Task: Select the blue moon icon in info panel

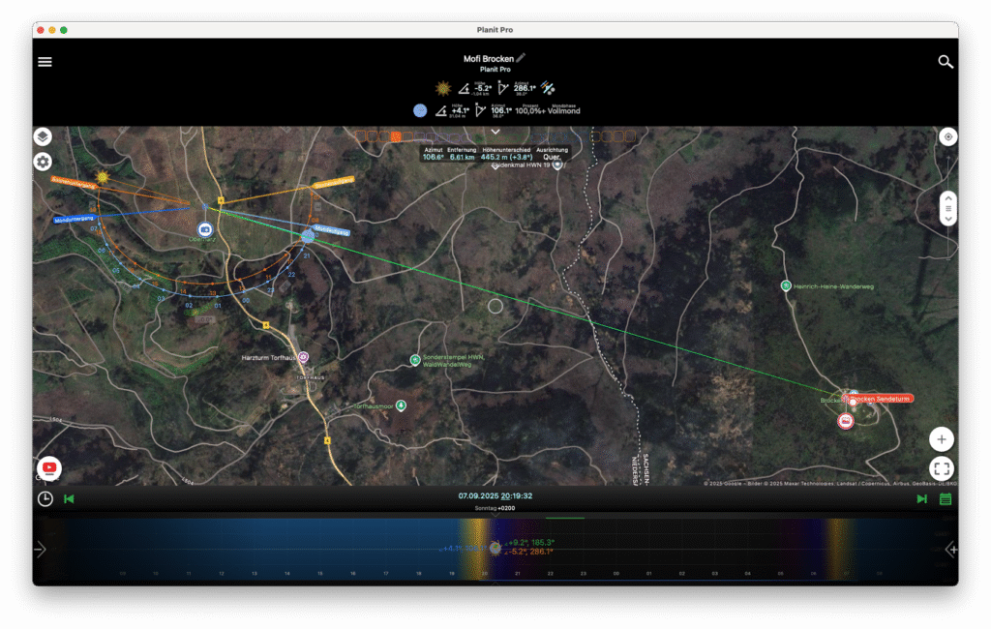Action: click(420, 110)
